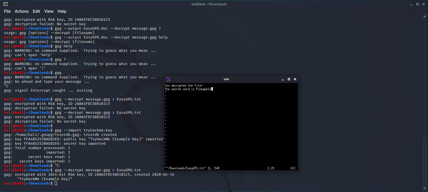Open the File menu
Screen dimensions: 428x192
click(7, 11)
